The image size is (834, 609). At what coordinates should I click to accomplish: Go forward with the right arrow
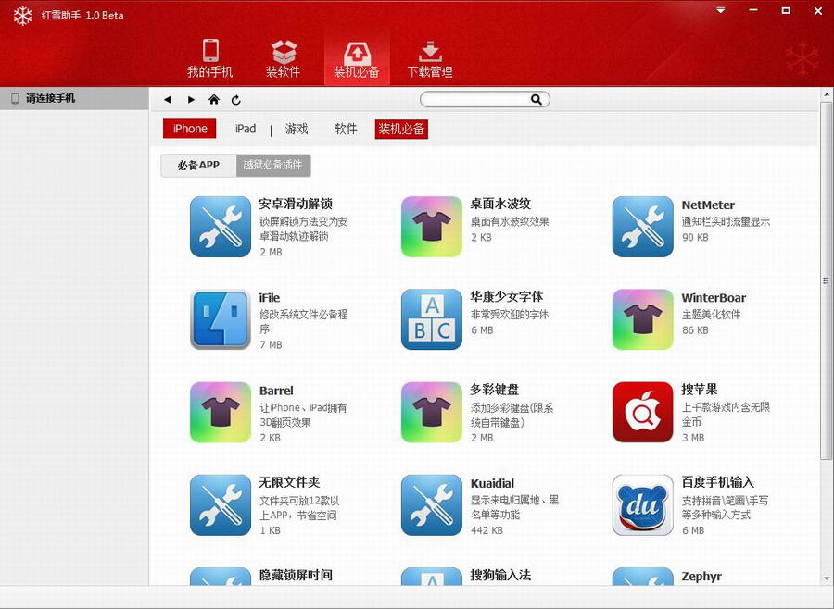191,99
